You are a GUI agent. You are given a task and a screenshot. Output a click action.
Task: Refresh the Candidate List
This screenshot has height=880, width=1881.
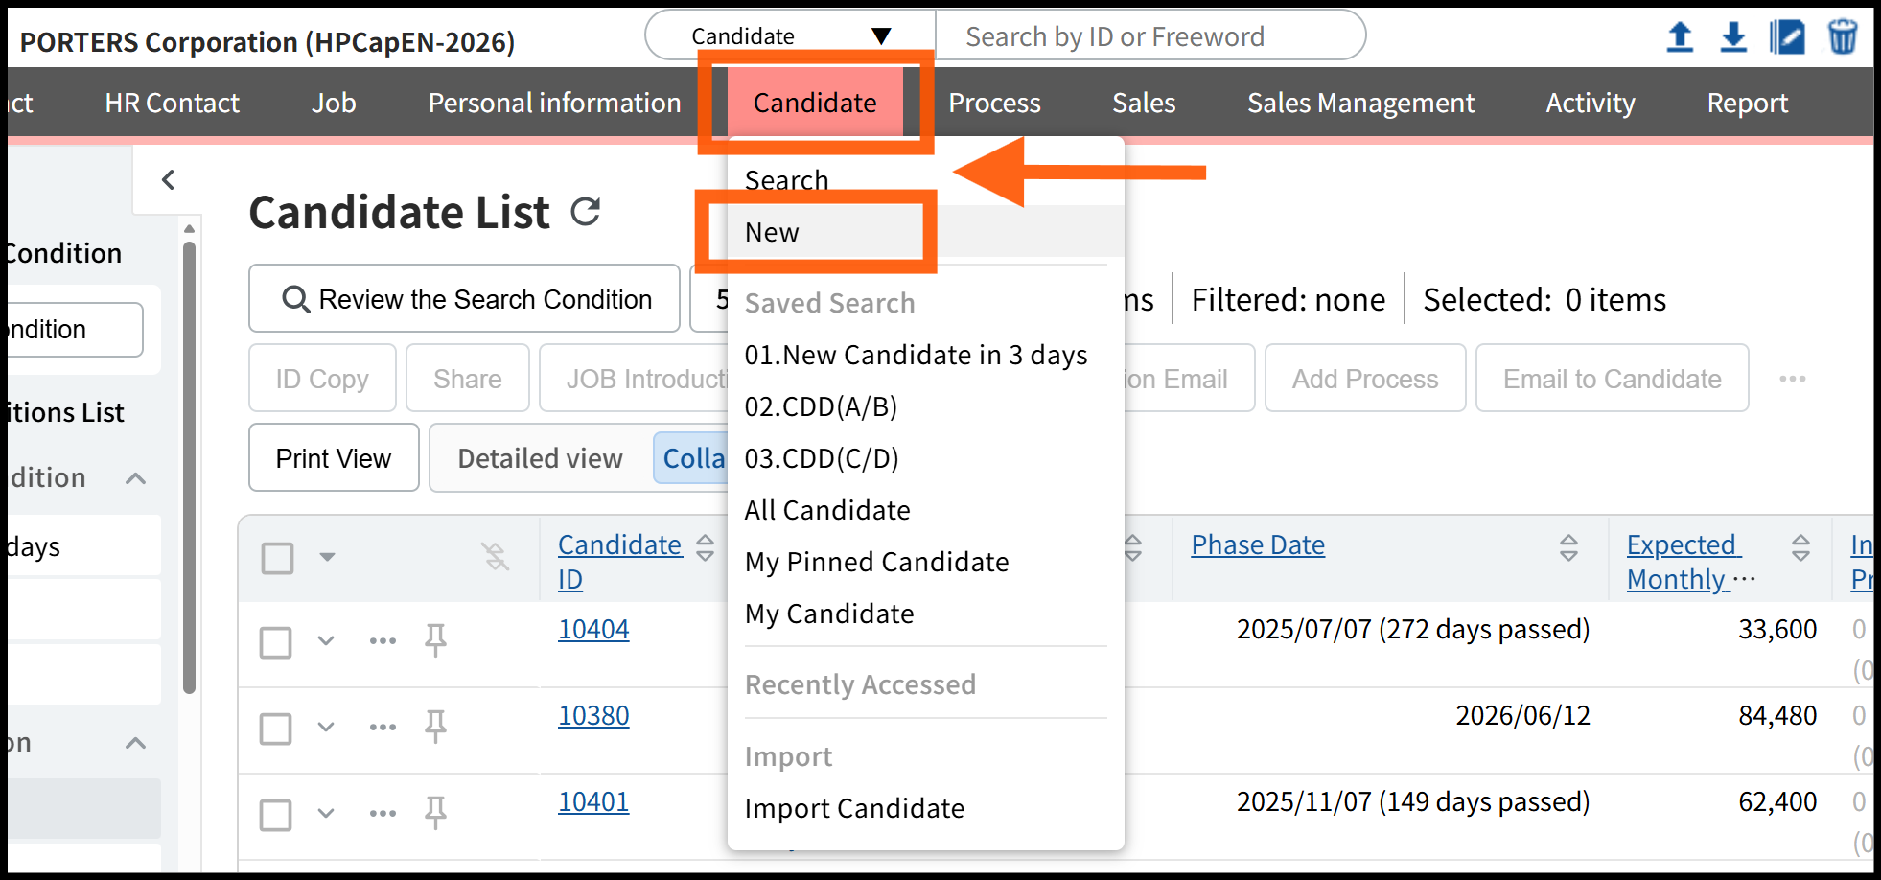(x=585, y=212)
